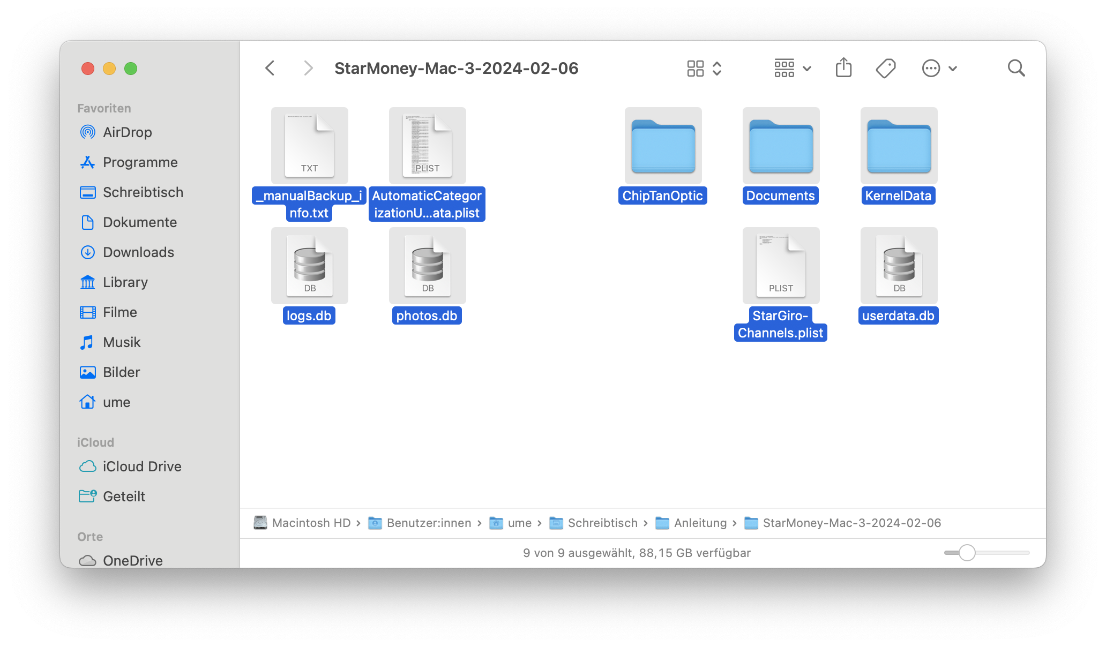The height and width of the screenshot is (647, 1106).
Task: Select the logs.db file
Action: coord(309,266)
